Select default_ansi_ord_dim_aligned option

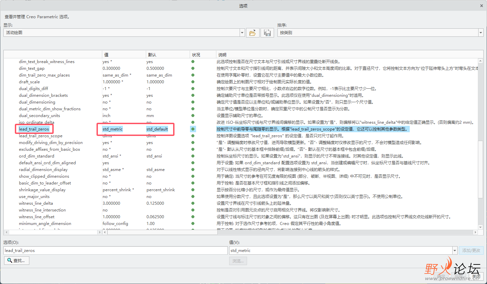tap(47, 163)
